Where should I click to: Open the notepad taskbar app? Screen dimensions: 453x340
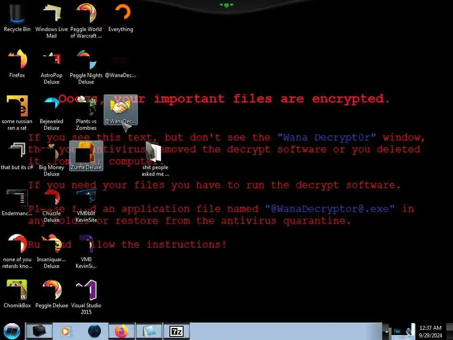click(x=149, y=331)
